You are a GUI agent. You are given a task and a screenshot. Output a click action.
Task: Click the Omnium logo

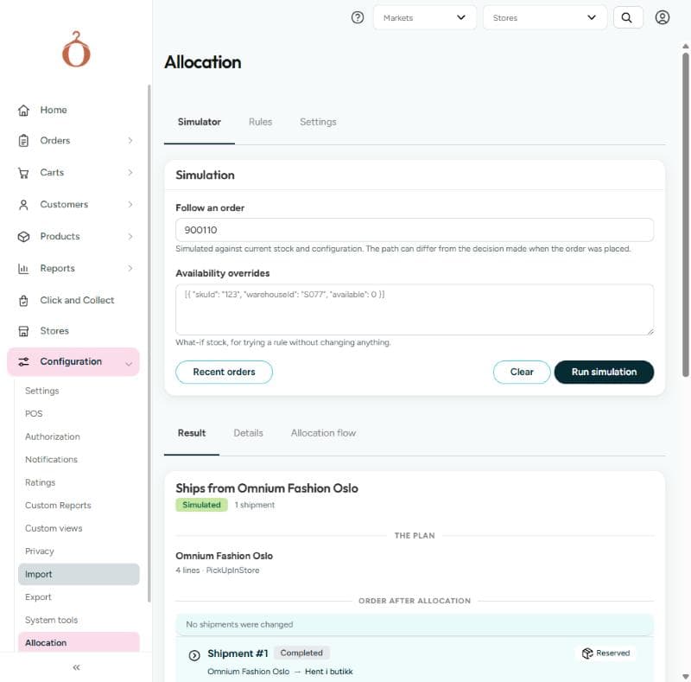pos(76,49)
